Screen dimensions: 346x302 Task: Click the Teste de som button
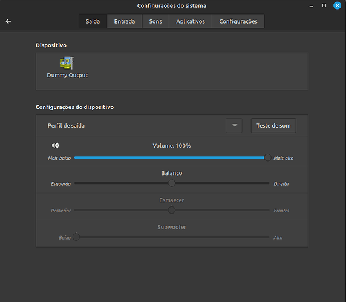click(273, 126)
